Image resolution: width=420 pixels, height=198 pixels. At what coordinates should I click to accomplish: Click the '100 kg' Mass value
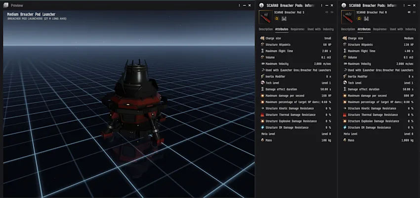point(326,140)
